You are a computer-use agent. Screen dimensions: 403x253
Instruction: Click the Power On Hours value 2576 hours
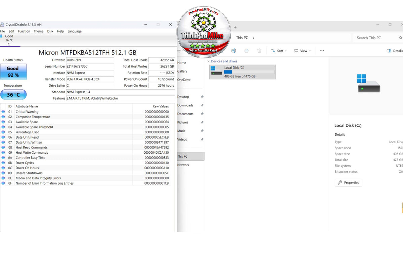(162, 86)
